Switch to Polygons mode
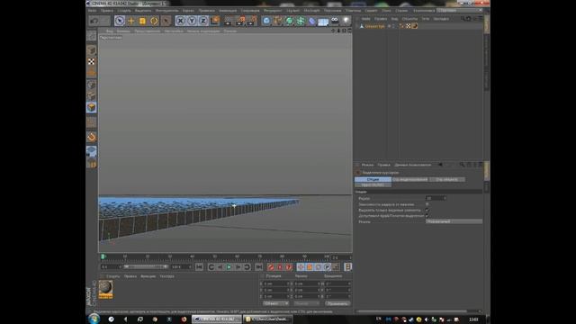This screenshot has height=324, width=576. coord(92,107)
